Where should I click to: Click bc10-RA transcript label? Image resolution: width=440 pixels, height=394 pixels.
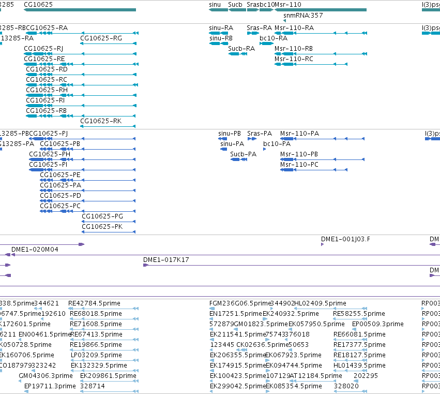pos(274,38)
